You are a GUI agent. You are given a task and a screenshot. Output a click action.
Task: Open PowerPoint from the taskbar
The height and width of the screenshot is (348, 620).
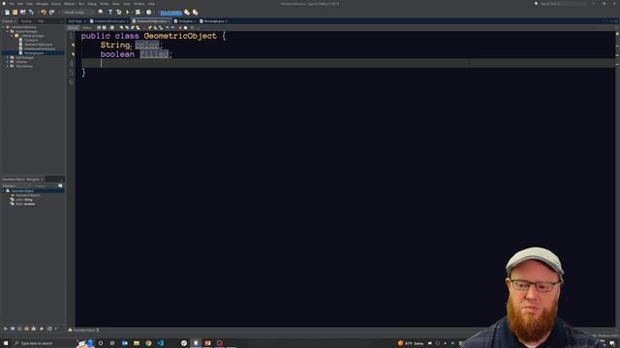click(x=207, y=343)
